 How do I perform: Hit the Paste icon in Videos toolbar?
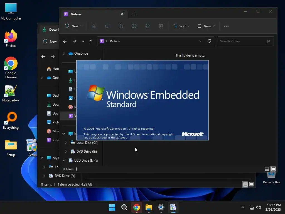tap(121, 26)
